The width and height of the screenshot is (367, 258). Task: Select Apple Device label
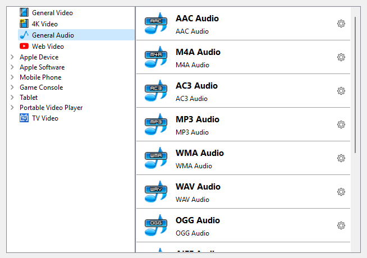click(39, 57)
